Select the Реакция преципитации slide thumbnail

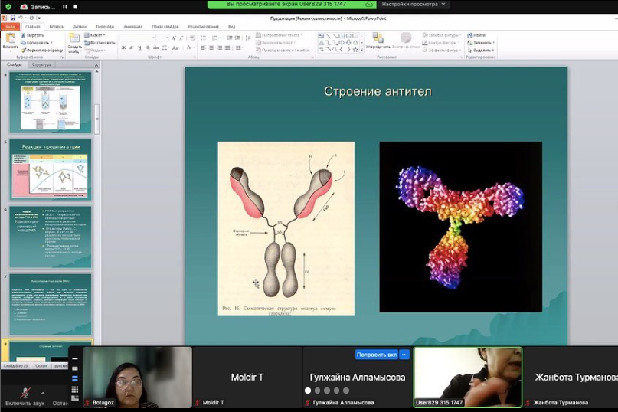pos(50,170)
